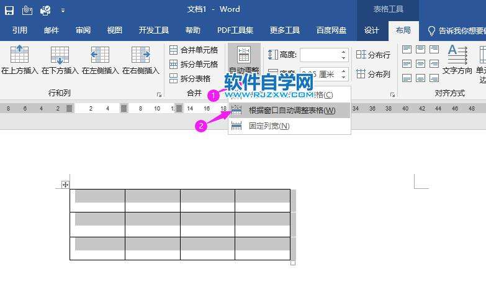
Task: Click the 高度 row height input field
Action: pos(319,55)
